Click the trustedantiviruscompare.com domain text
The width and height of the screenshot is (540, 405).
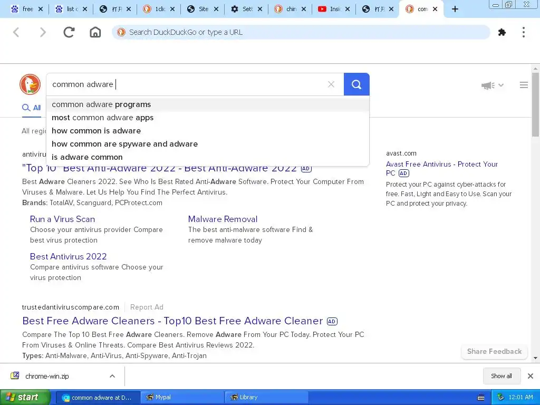[71, 307]
